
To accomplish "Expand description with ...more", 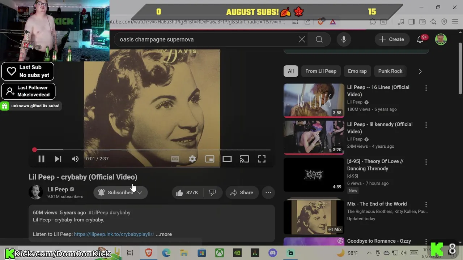I will (164, 234).
